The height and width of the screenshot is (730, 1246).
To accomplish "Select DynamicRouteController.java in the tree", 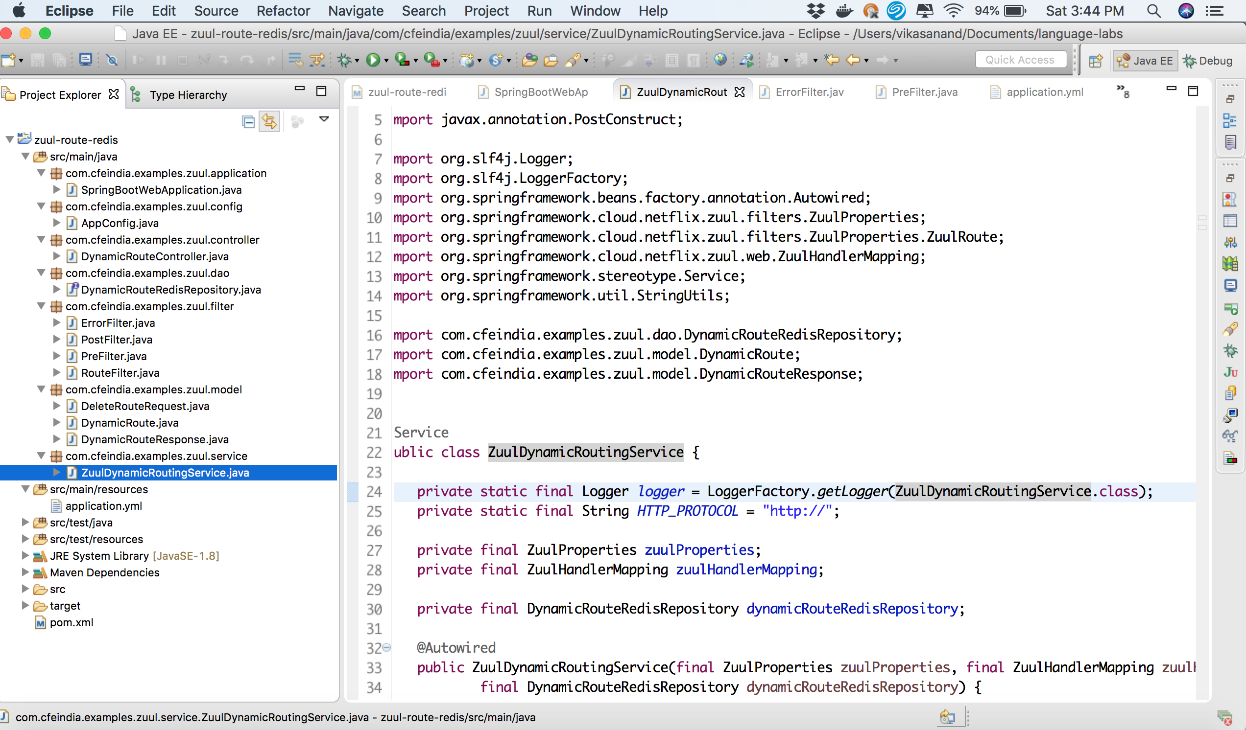I will click(x=154, y=256).
